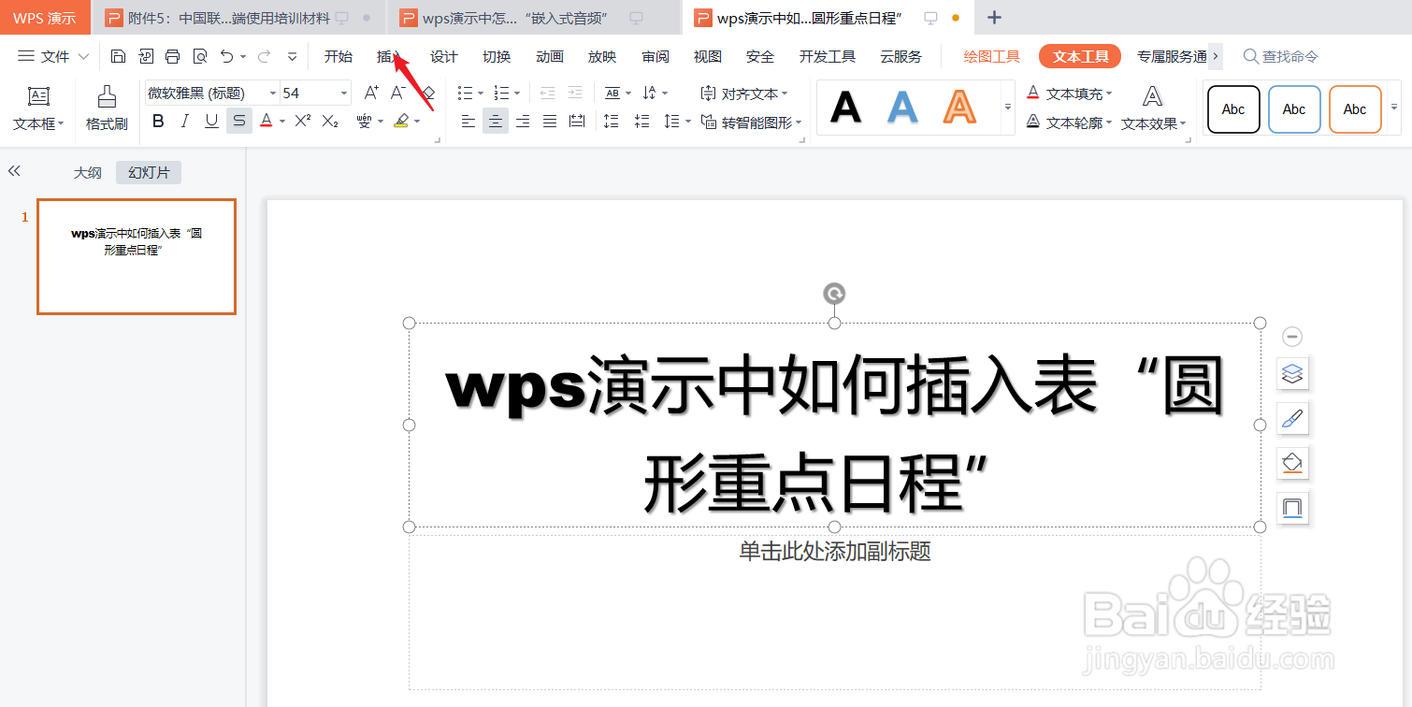Increase indent level icon

(575, 93)
